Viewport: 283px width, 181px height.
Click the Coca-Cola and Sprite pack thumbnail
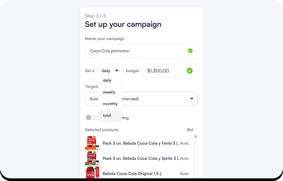tap(92, 158)
